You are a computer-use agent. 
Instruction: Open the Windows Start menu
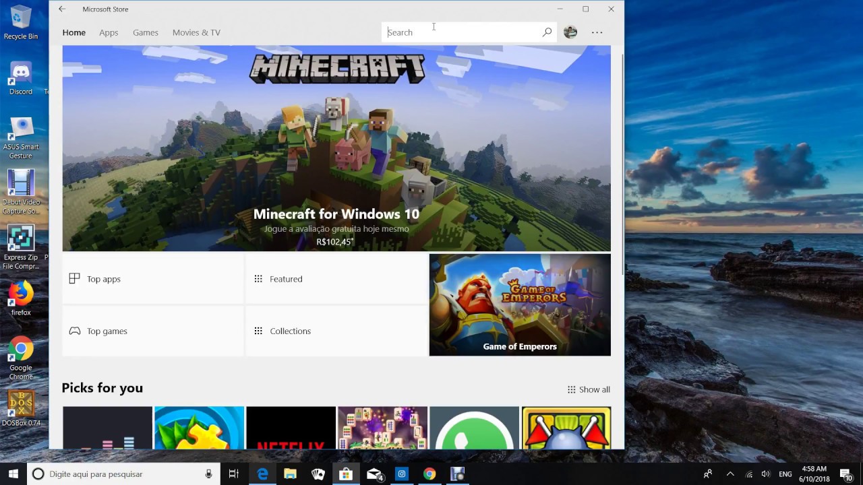[x=13, y=474]
